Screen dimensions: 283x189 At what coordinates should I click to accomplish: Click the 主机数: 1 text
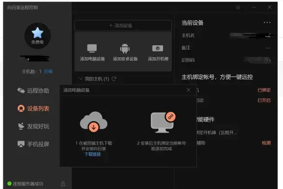(32, 72)
